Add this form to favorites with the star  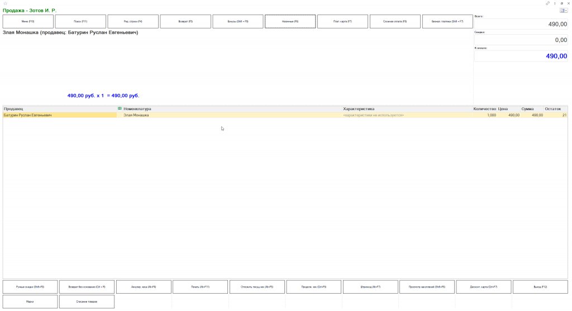pos(5,3)
